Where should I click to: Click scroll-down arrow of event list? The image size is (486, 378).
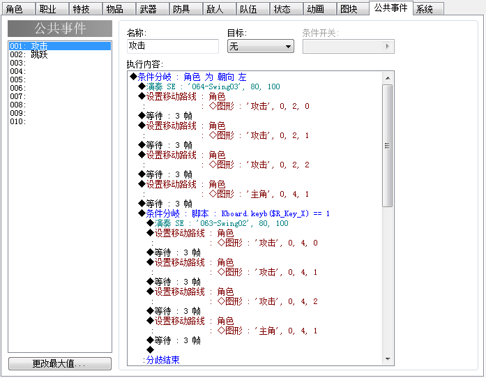click(x=388, y=359)
